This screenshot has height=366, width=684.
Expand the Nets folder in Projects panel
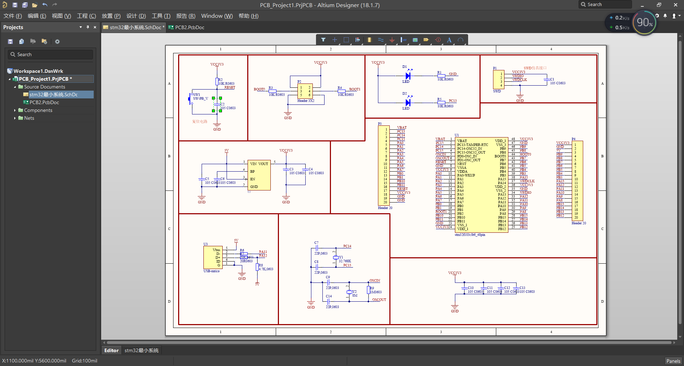15,118
